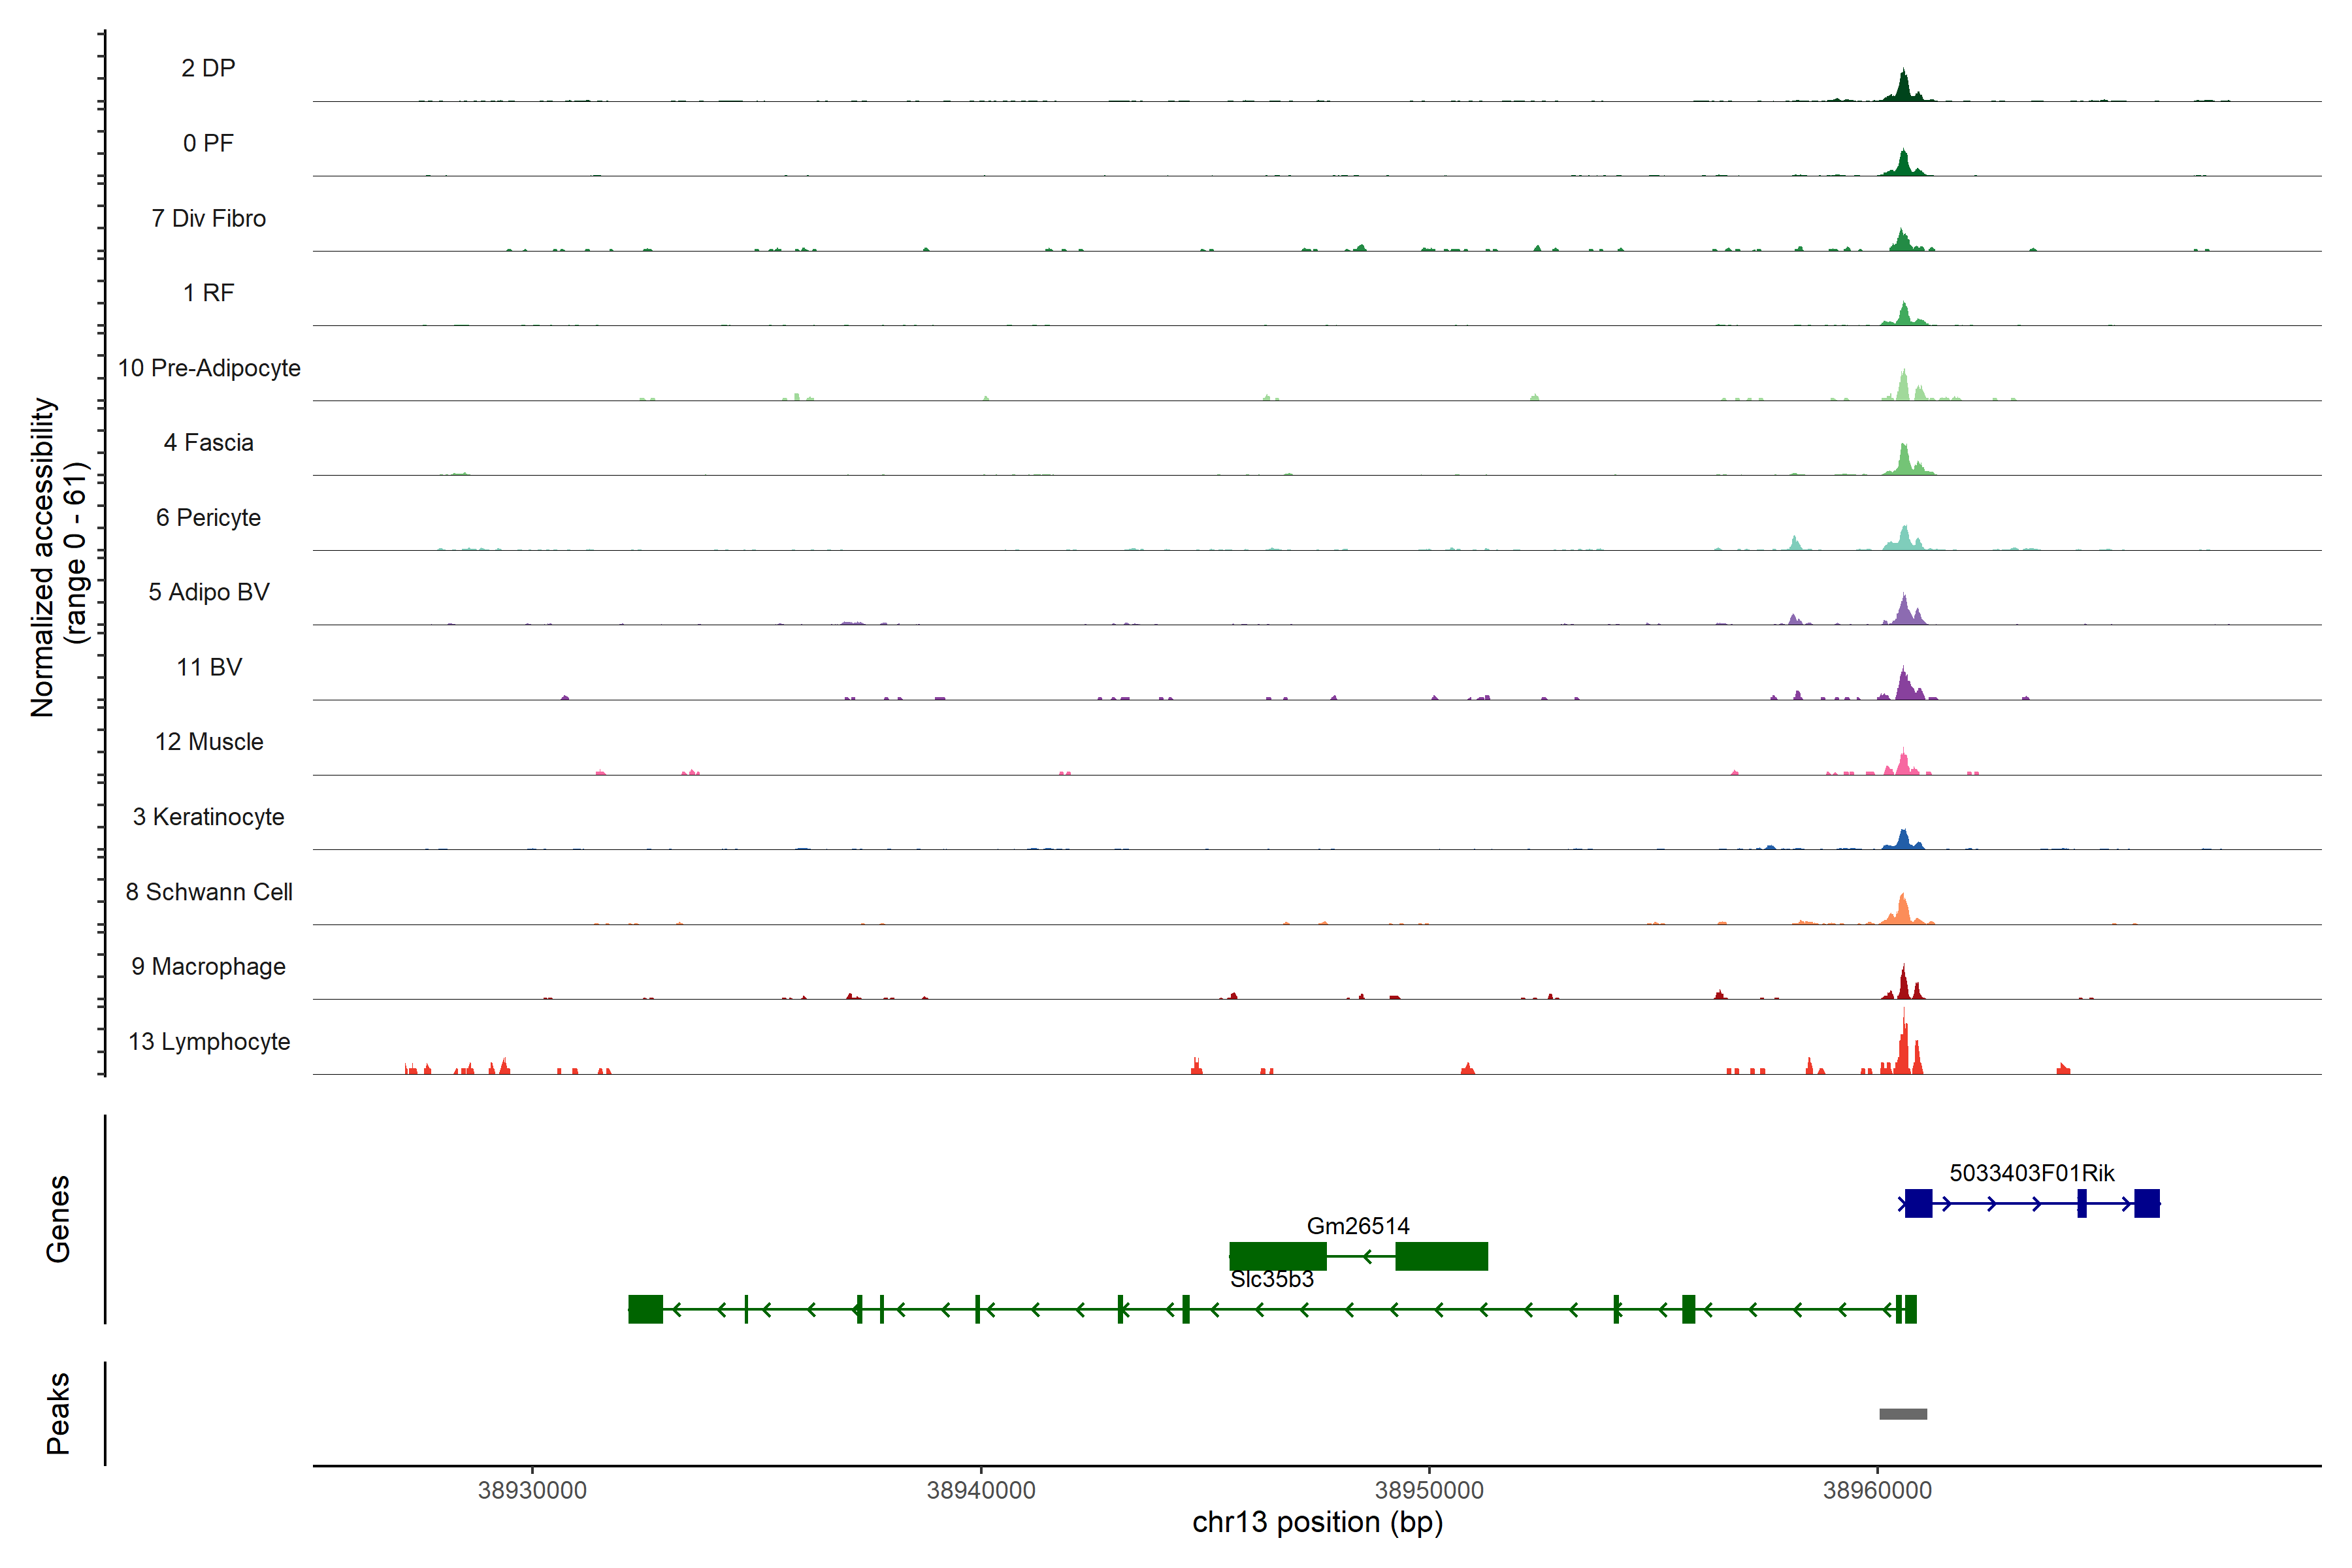Click the large green Gm26514 right exon block
Screen dimensions: 2352x1568
(x=1441, y=1256)
